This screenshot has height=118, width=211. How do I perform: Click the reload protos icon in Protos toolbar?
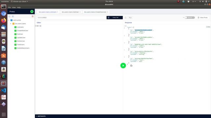(x=10, y=16)
